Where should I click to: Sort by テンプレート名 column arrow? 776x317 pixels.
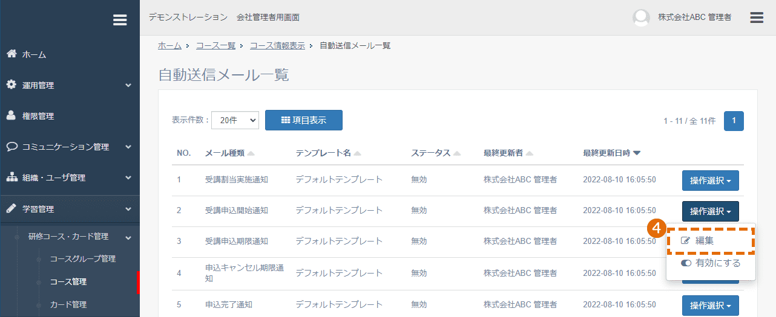click(357, 153)
